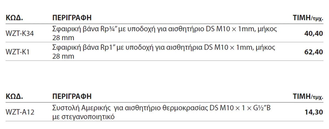Select the WZT-K1 product code

coord(17,52)
